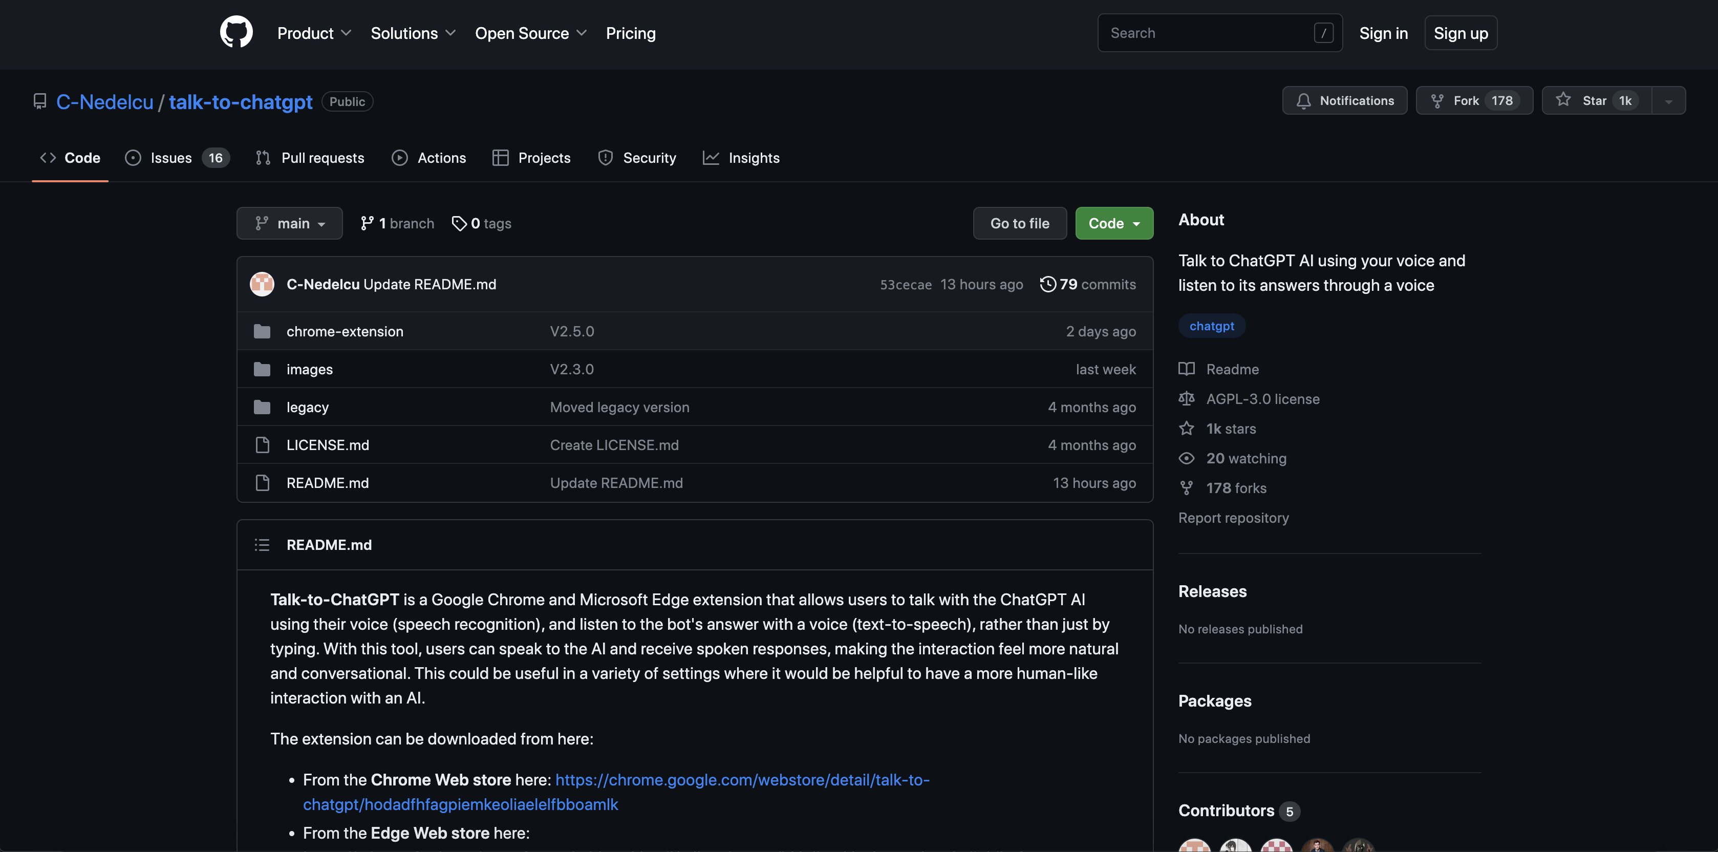Click the C-Nedelcu avatar in commit row
This screenshot has height=852, width=1718.
tap(262, 284)
